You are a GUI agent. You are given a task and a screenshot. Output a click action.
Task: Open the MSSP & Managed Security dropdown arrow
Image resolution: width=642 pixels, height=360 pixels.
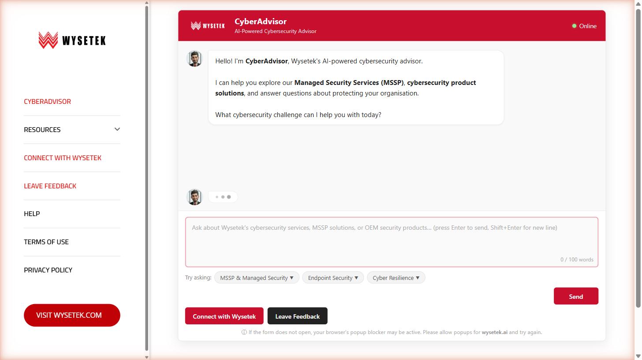click(291, 277)
